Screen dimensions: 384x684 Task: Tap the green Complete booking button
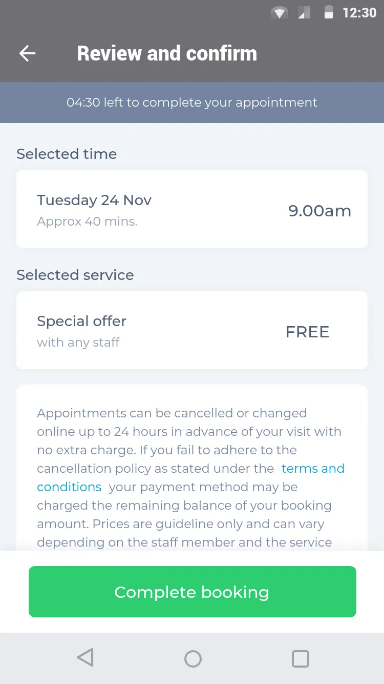[193, 592]
